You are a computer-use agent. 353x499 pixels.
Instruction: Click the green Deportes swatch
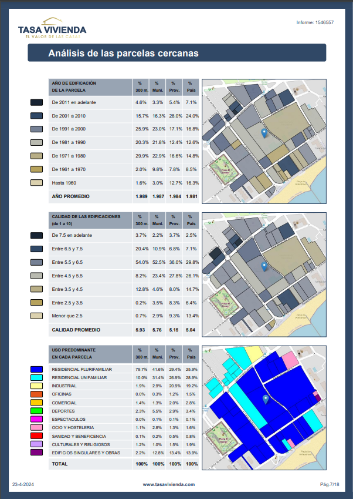36,411
